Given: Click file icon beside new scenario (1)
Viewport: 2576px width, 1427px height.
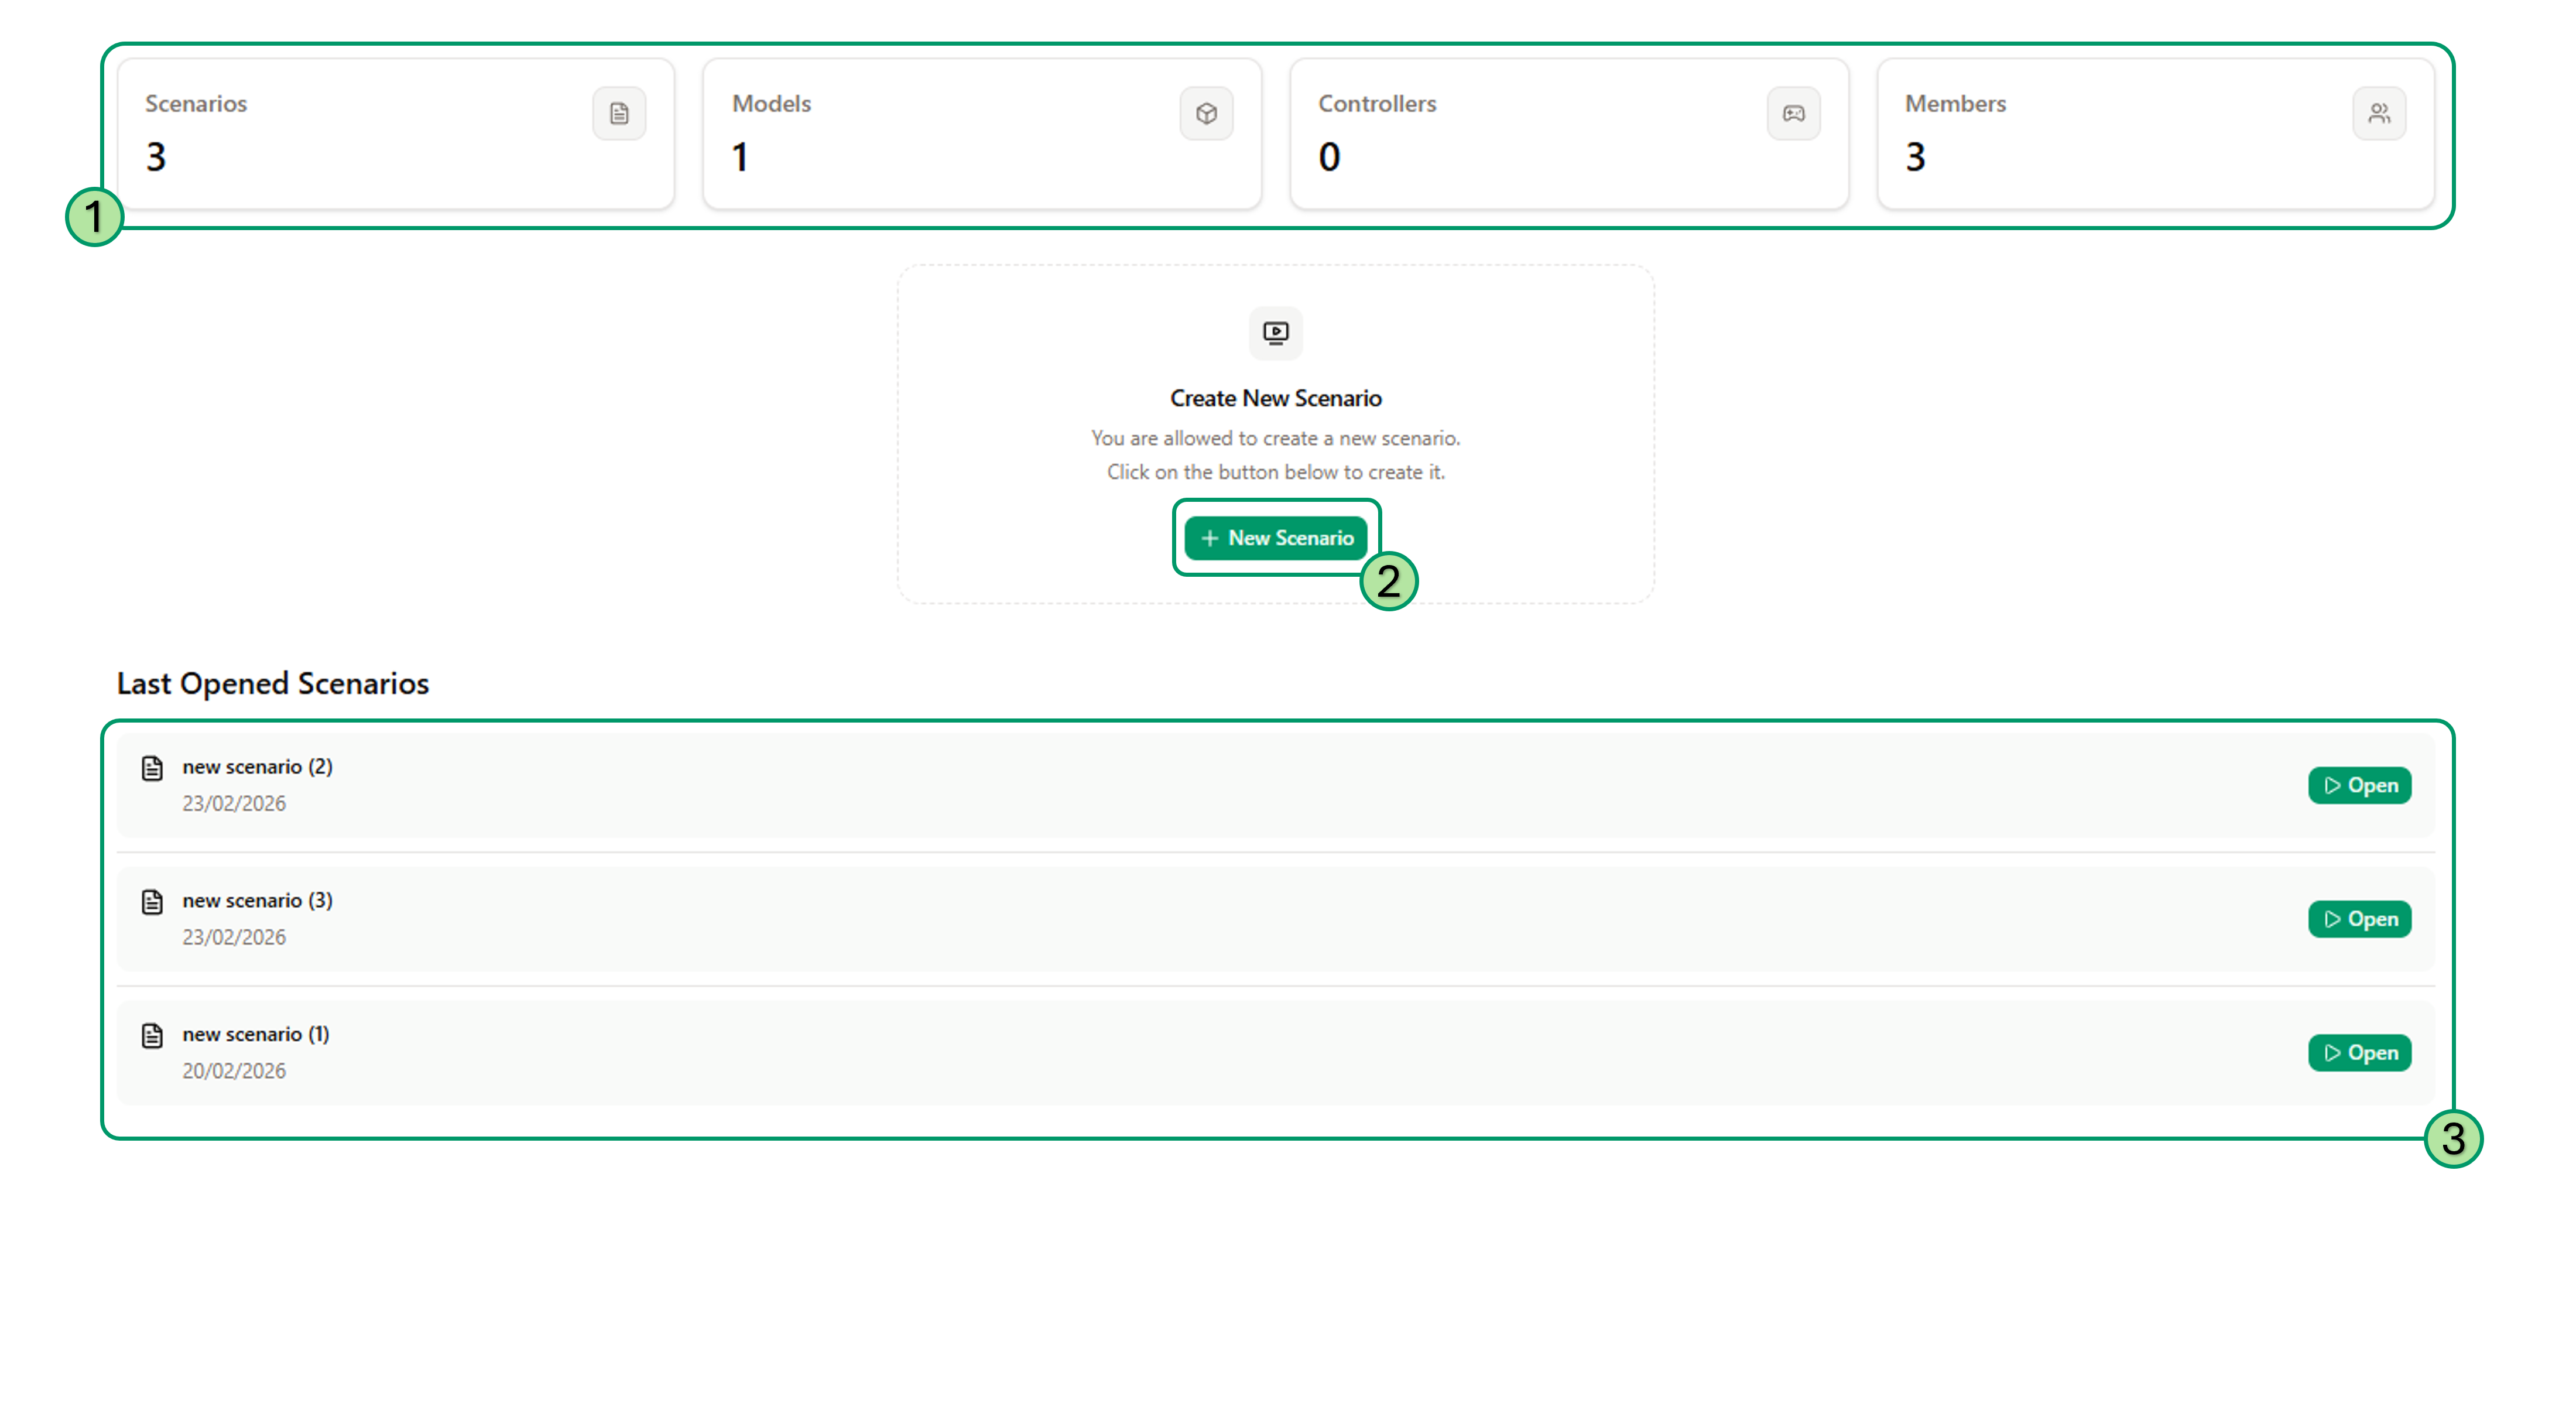Looking at the screenshot, I should (152, 1036).
